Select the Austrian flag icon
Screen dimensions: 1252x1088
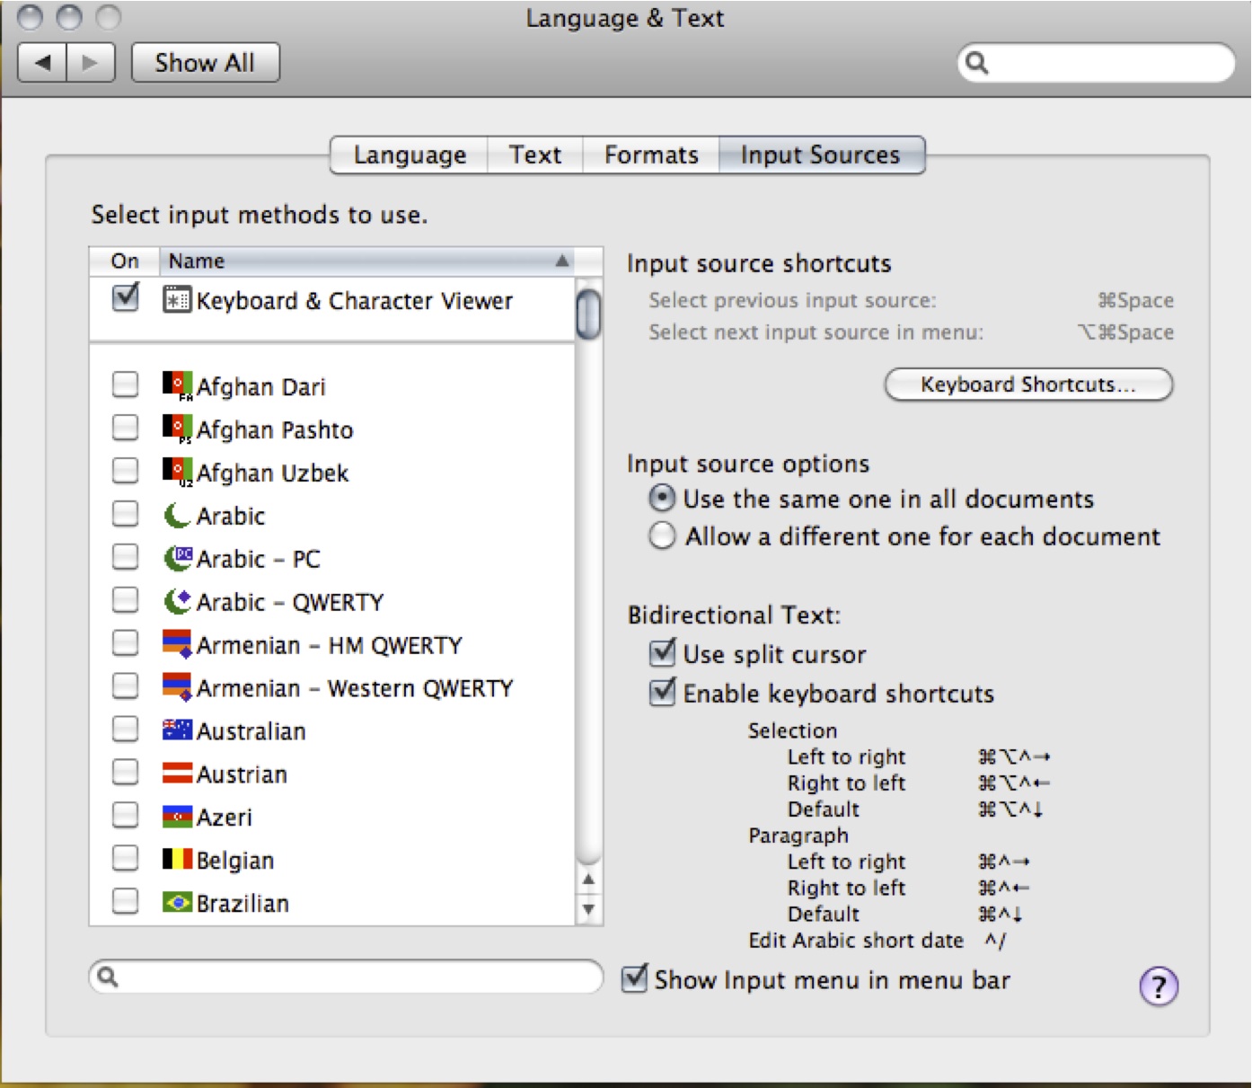[177, 773]
